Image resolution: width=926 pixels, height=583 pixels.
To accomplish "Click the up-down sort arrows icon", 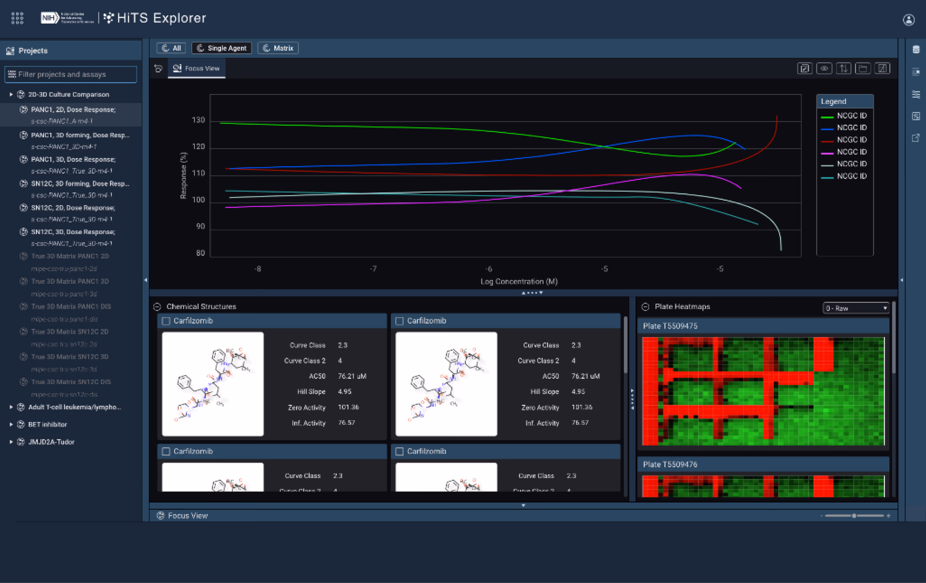I will pos(843,68).
